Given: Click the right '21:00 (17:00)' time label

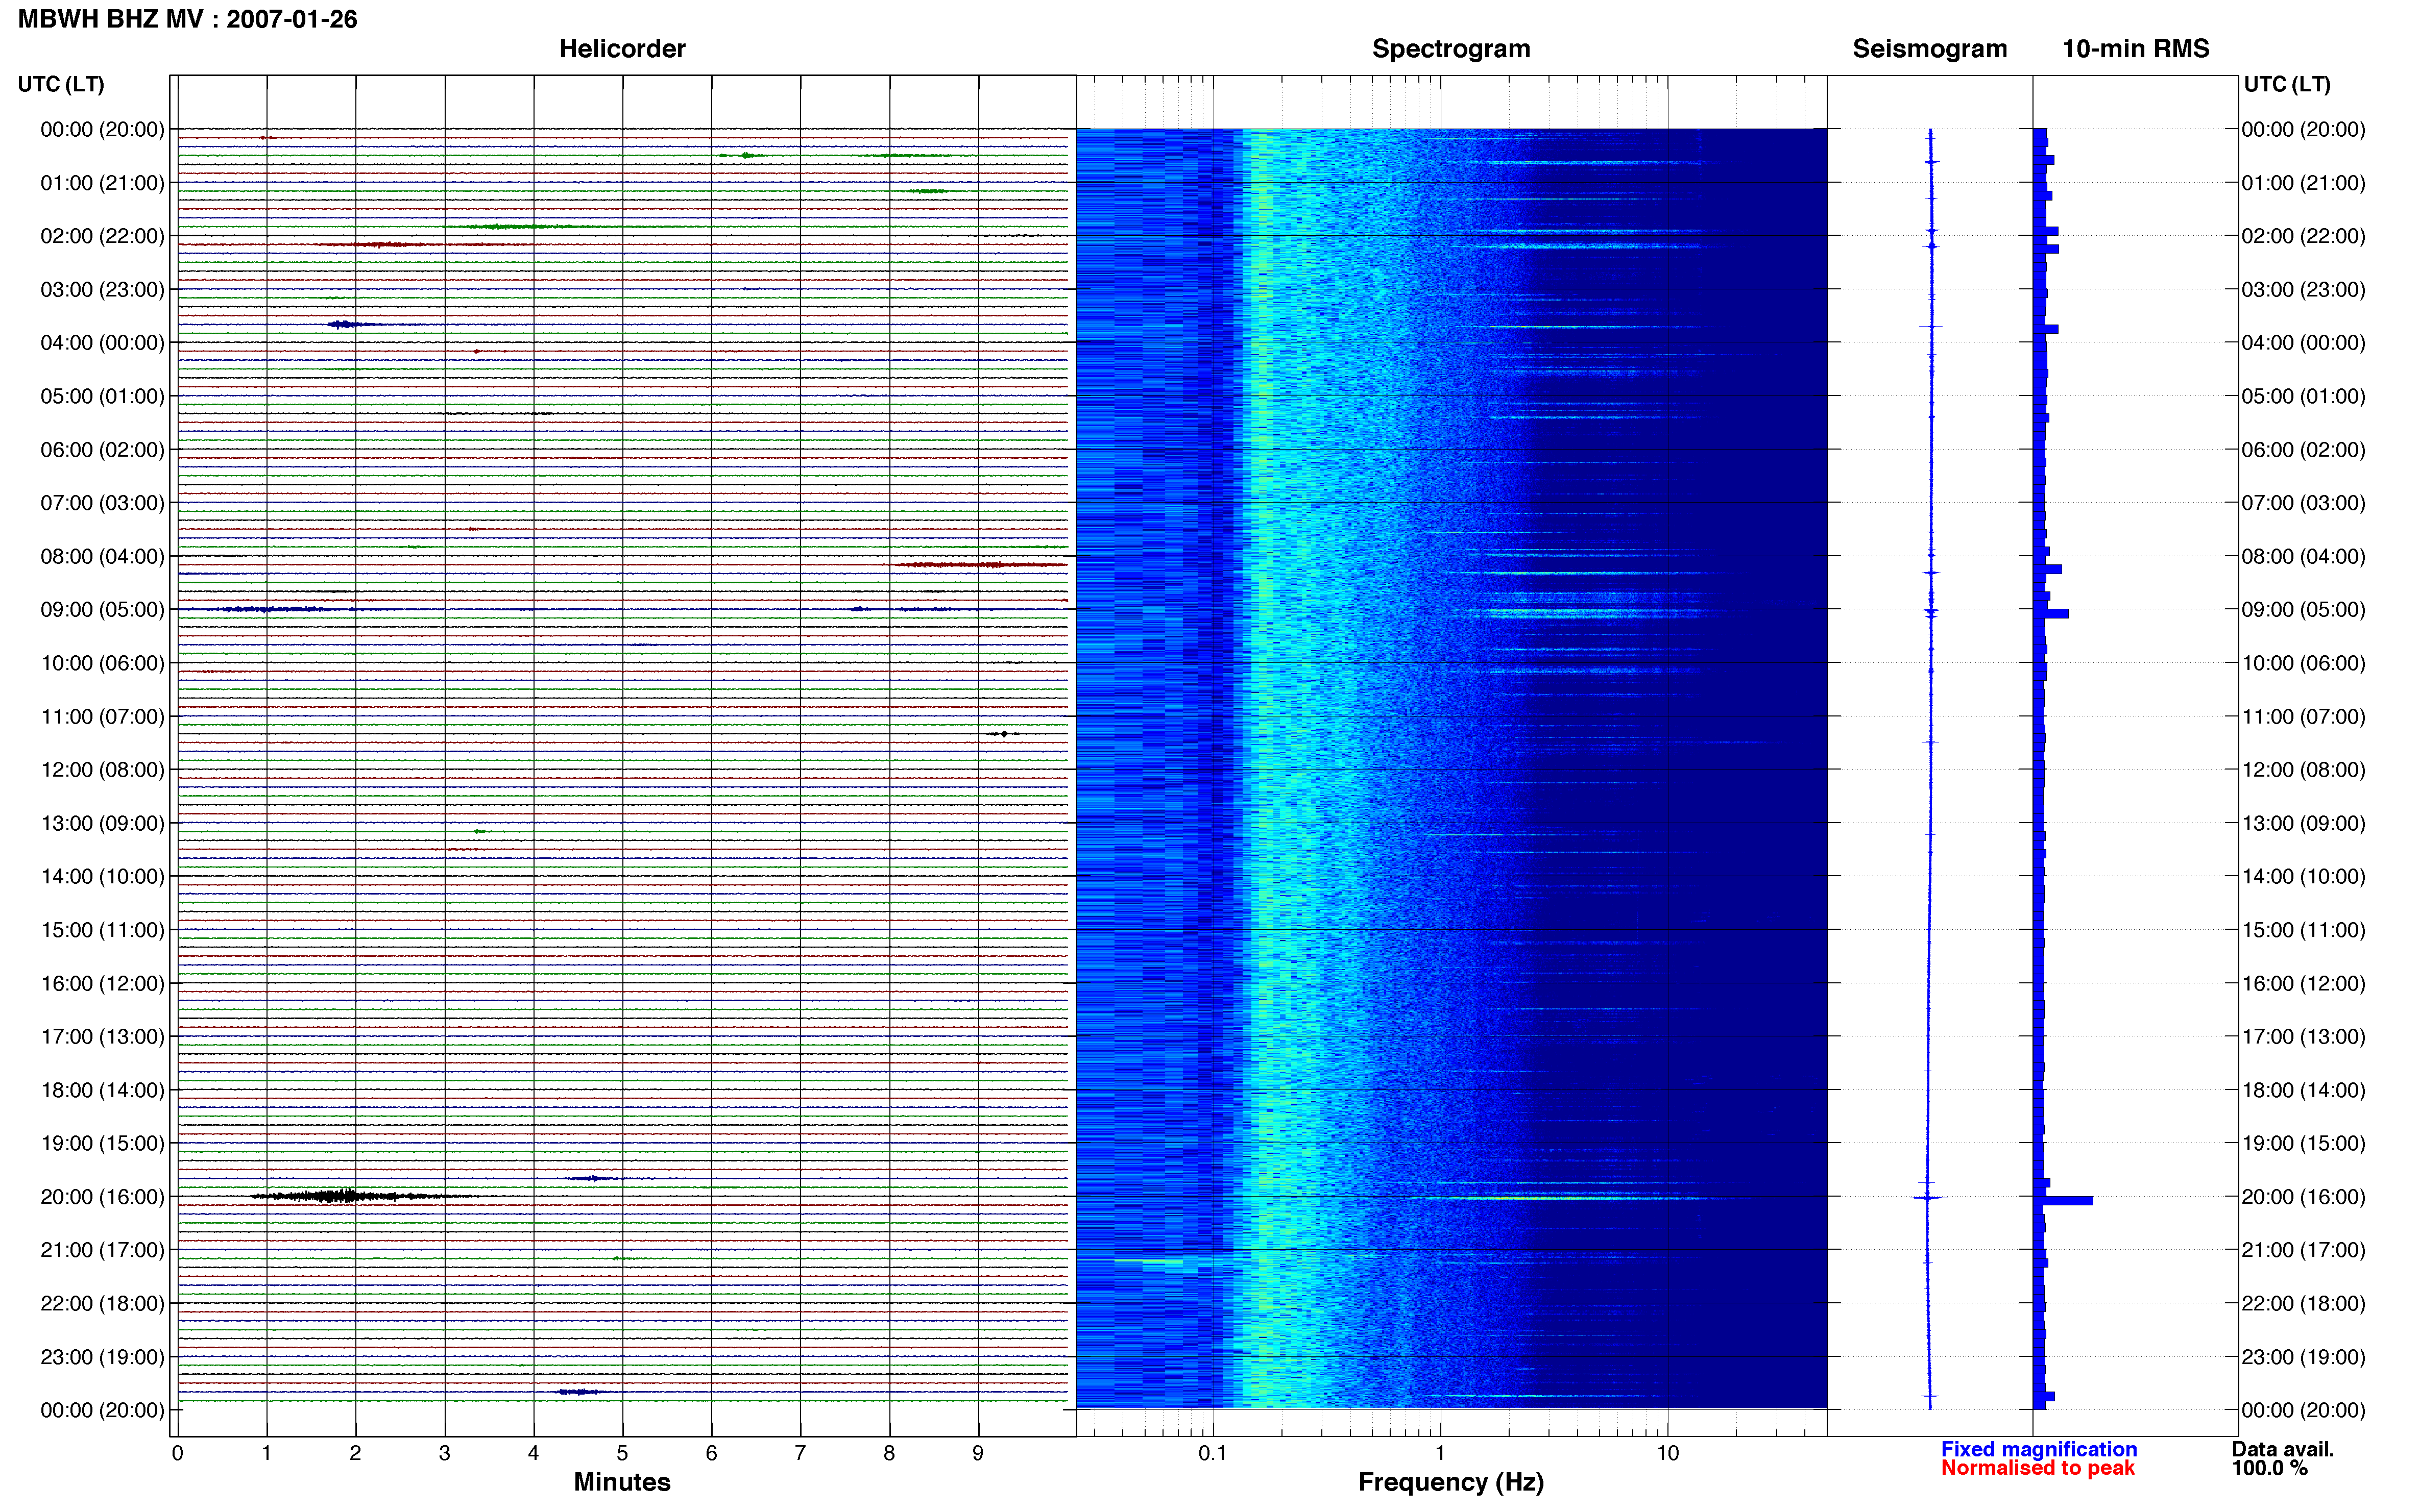Looking at the screenshot, I should point(2303,1250).
